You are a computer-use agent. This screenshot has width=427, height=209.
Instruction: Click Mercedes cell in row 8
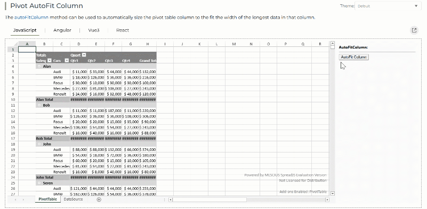[61, 89]
